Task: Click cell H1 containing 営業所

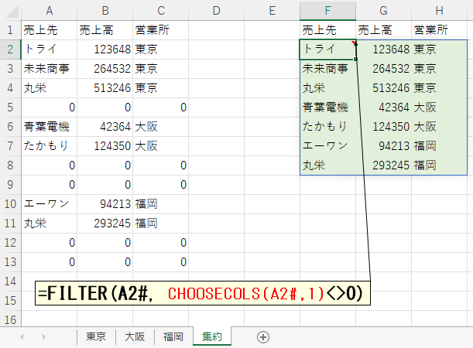Action: pyautogui.click(x=439, y=30)
